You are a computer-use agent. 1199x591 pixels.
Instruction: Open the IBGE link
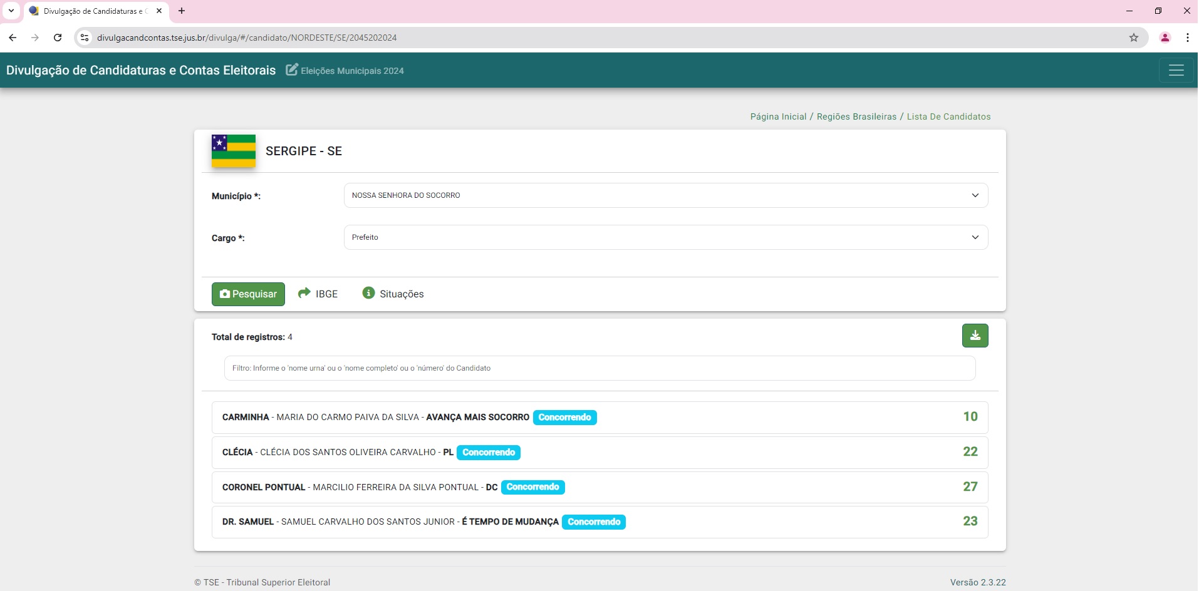pos(326,294)
